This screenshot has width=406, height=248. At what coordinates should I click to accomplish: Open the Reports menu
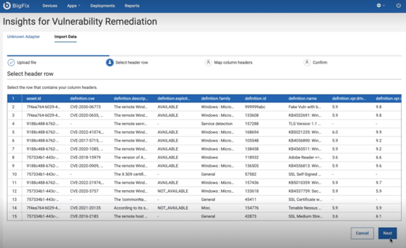point(132,6)
